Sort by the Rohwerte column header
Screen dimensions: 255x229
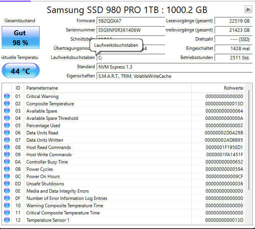coord(218,88)
